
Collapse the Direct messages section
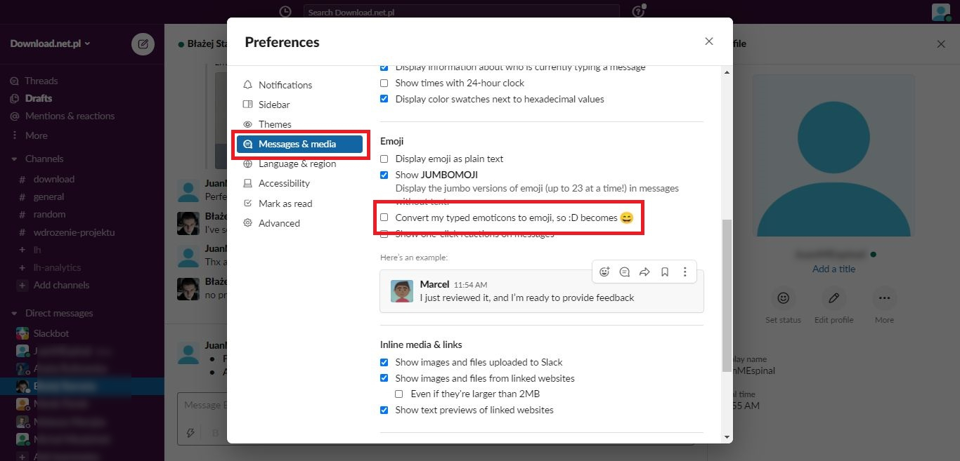pyautogui.click(x=14, y=314)
